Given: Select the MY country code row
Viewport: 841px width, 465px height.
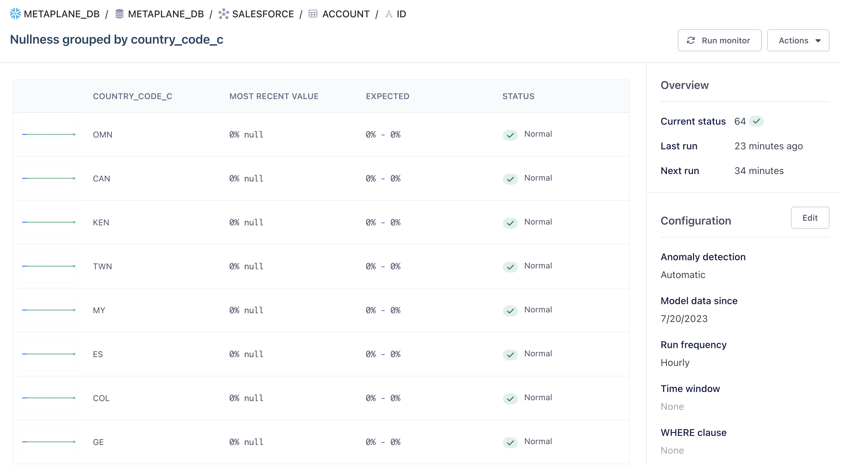Looking at the screenshot, I should pyautogui.click(x=99, y=310).
